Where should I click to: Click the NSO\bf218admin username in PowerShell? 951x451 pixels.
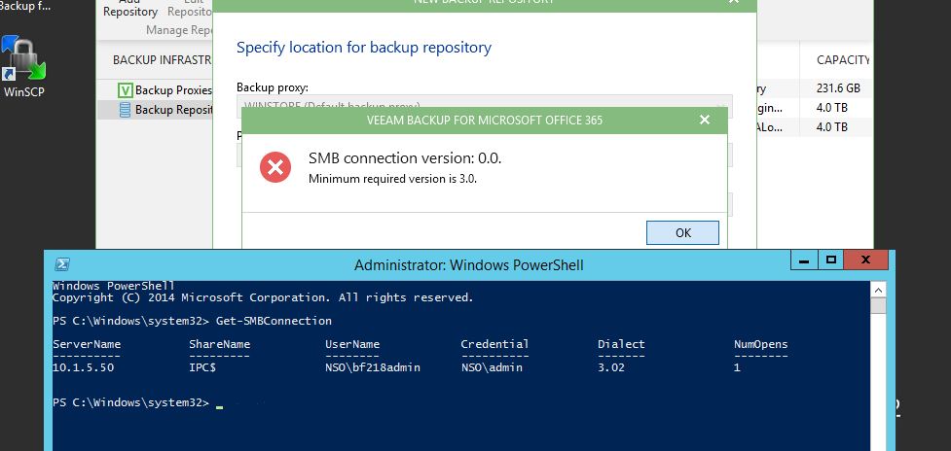click(373, 367)
